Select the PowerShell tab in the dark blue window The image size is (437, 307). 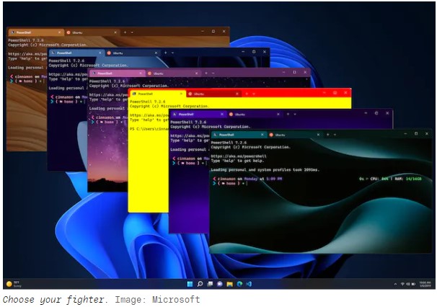(x=76, y=53)
